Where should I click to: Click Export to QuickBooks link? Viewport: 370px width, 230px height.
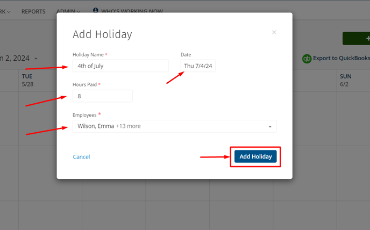341,58
